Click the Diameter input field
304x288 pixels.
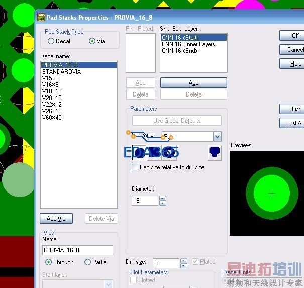(x=145, y=201)
